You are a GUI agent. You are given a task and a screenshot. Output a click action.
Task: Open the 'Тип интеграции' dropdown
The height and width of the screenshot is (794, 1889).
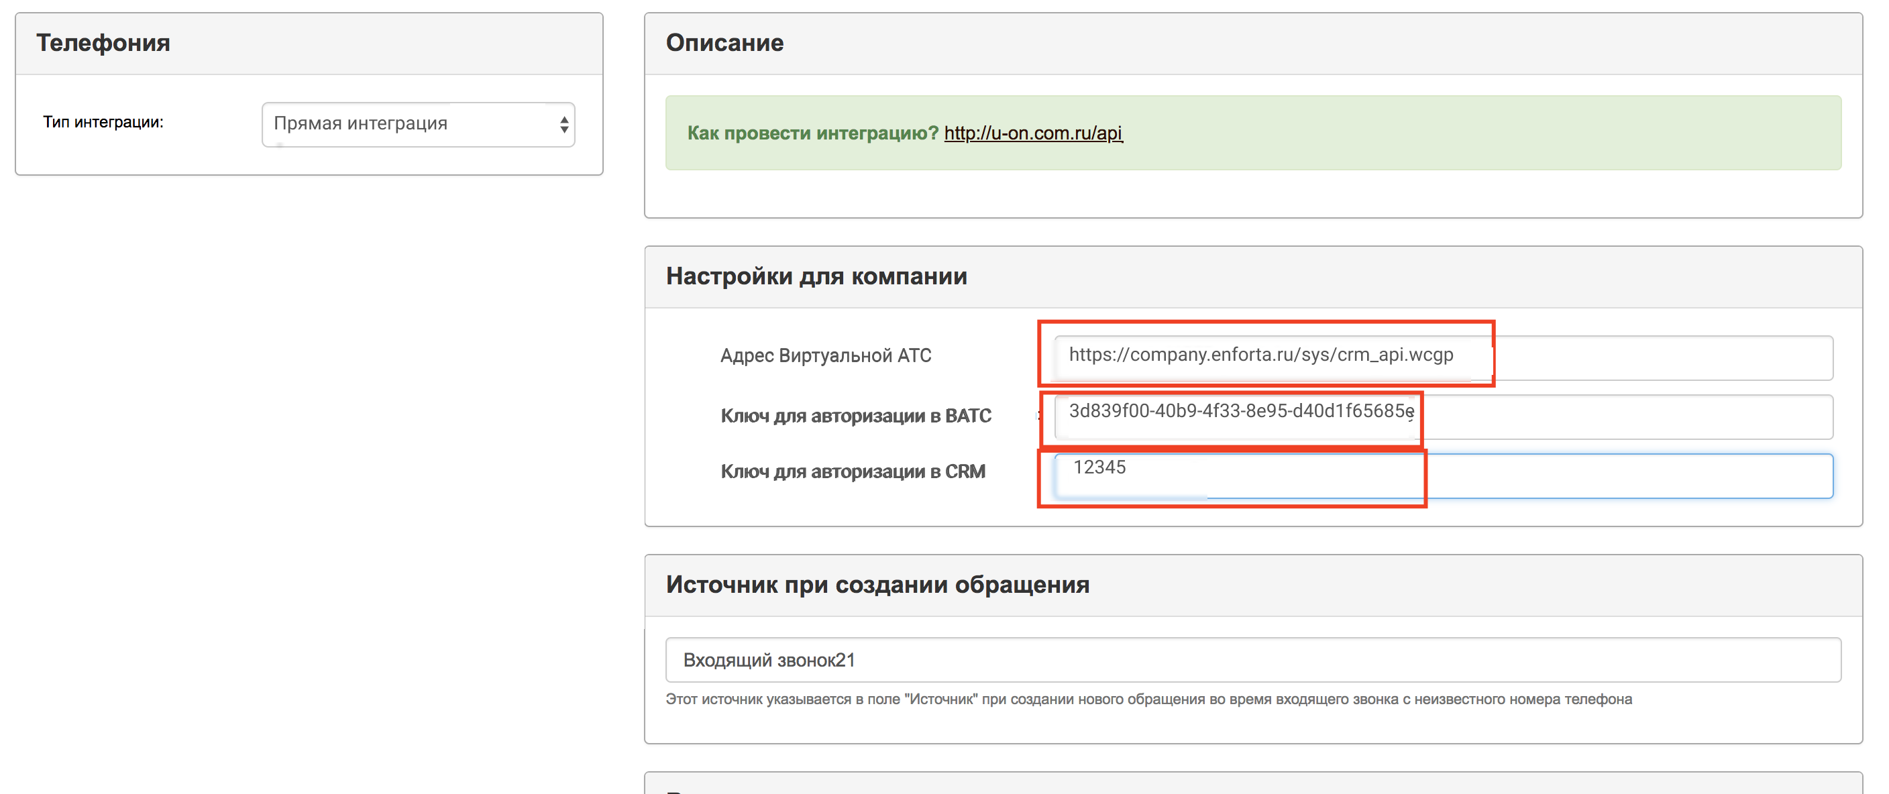418,124
